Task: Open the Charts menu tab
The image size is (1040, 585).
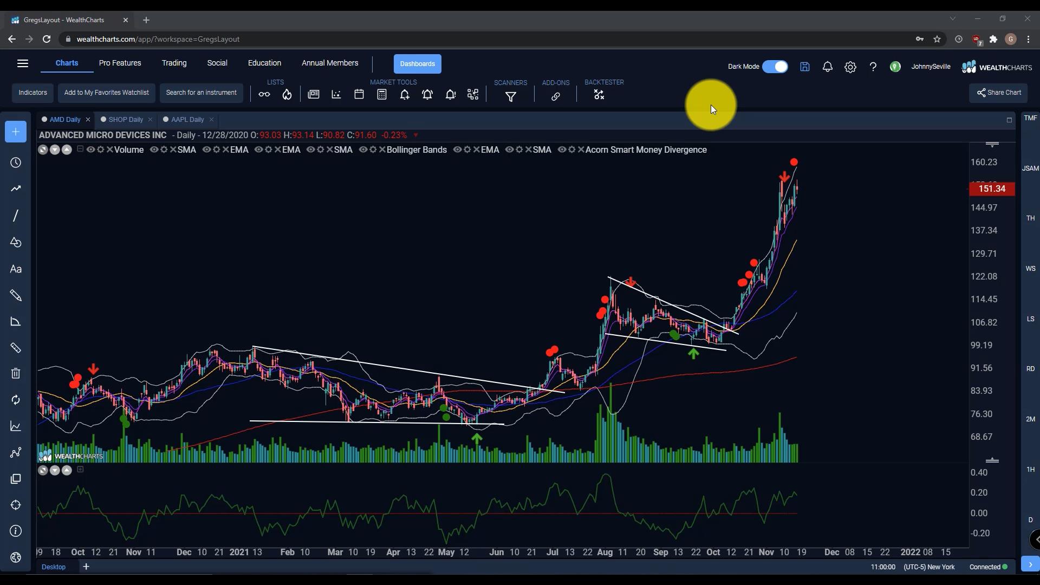Action: coord(67,63)
